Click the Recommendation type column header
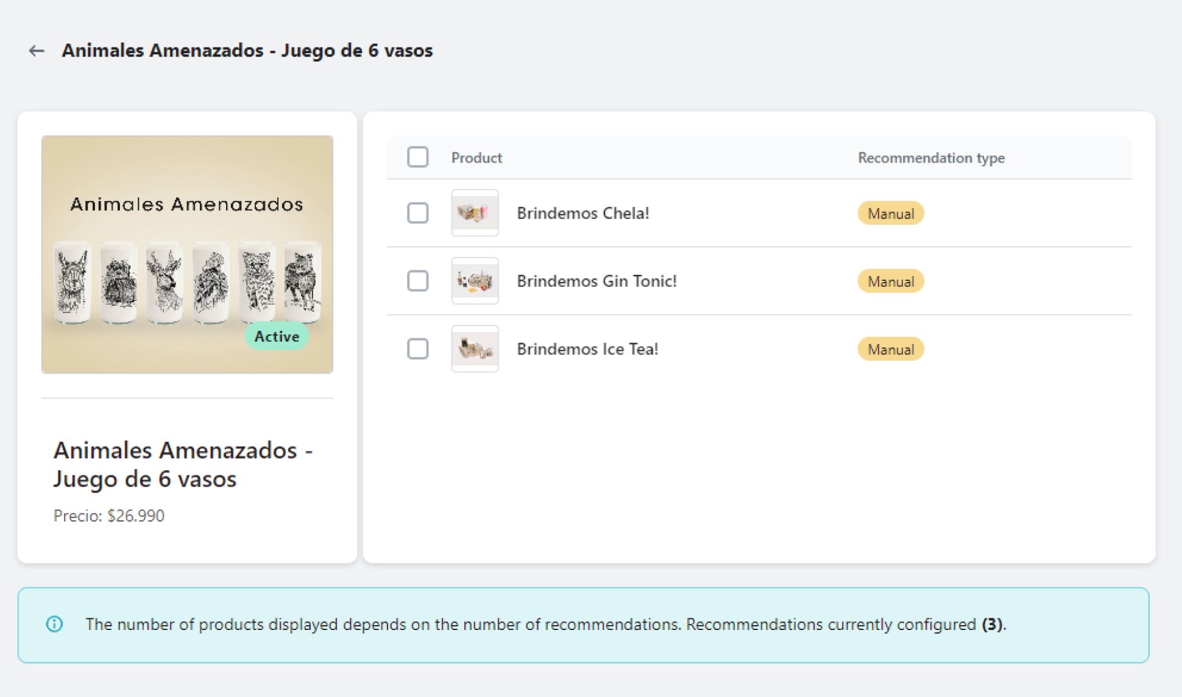The width and height of the screenshot is (1182, 697). pos(930,158)
